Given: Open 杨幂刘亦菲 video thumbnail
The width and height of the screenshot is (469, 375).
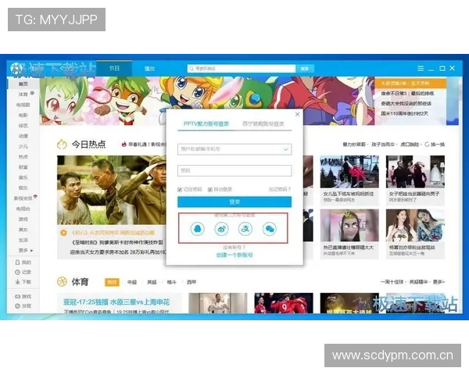Looking at the screenshot, I should click(415, 225).
